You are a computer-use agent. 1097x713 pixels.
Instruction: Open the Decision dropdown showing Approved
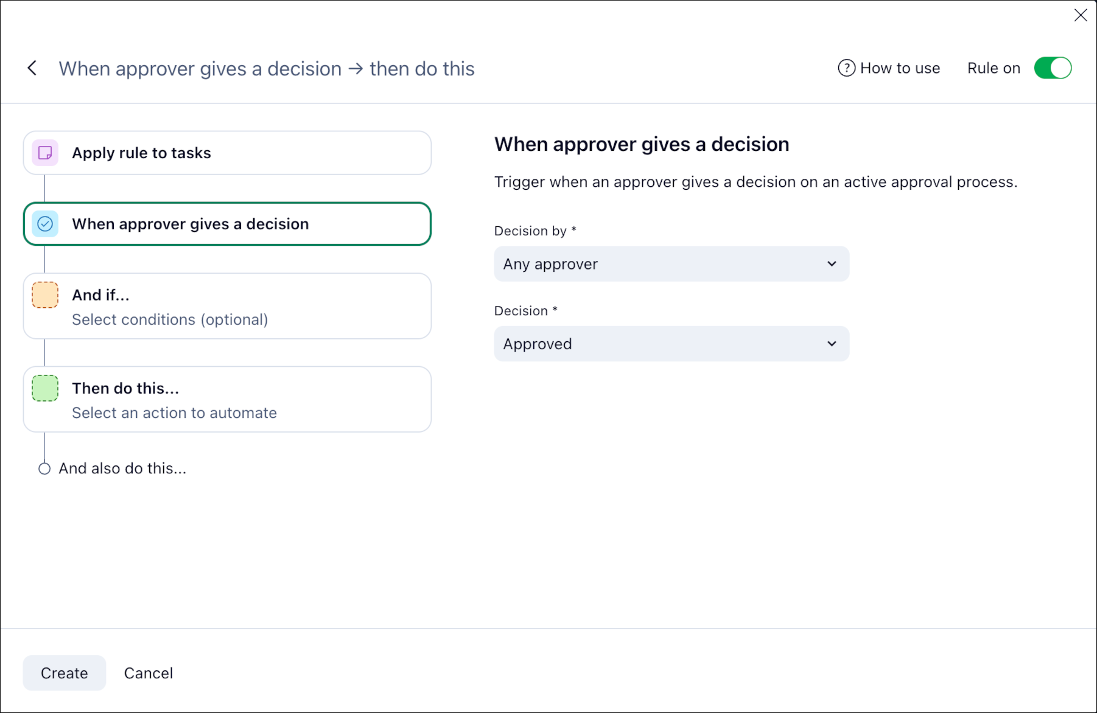point(670,344)
